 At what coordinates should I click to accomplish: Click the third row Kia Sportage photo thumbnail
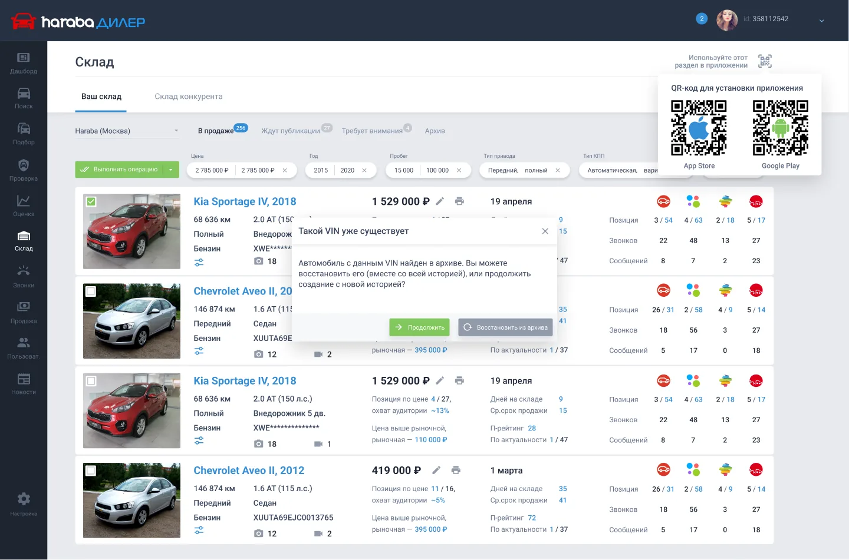click(131, 410)
